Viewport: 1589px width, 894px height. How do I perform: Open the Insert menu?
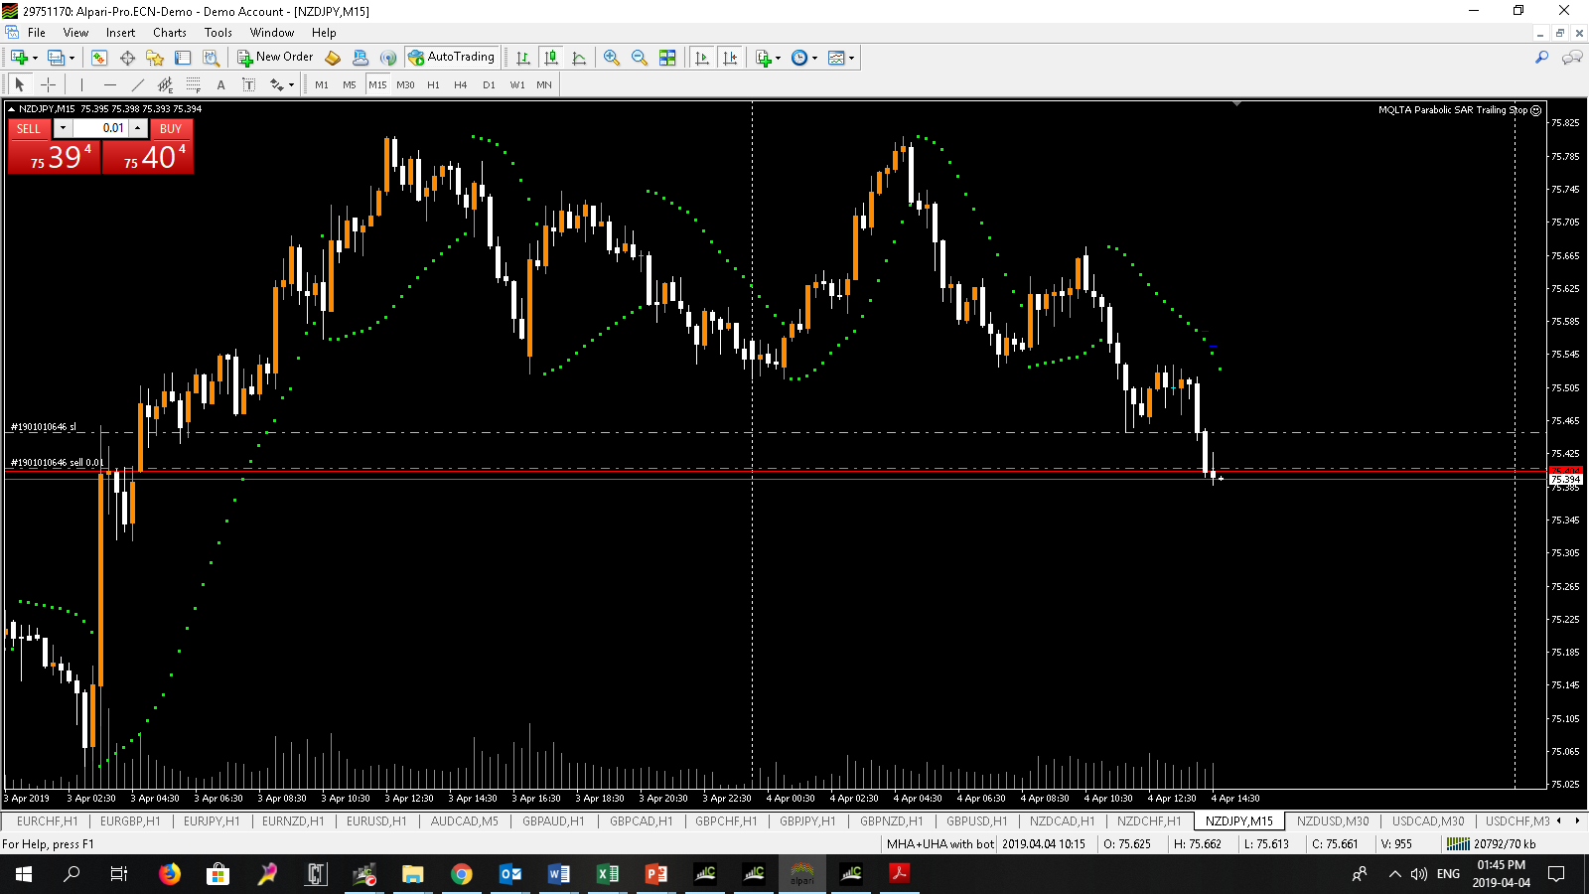click(x=120, y=33)
